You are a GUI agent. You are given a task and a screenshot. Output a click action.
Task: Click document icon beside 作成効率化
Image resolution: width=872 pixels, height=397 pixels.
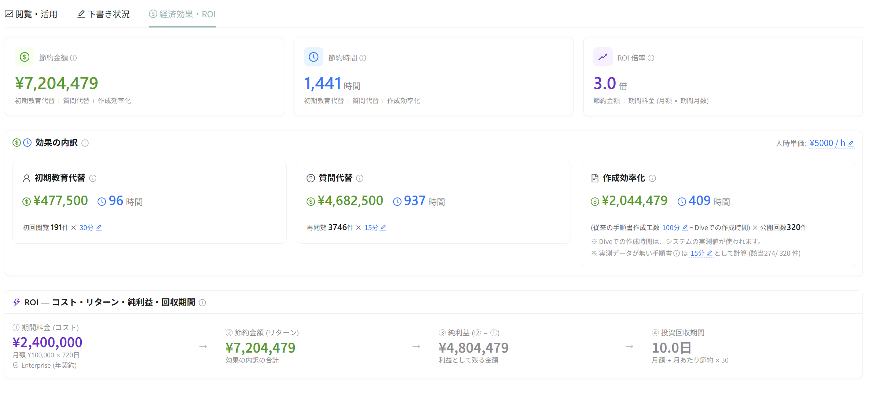click(595, 178)
